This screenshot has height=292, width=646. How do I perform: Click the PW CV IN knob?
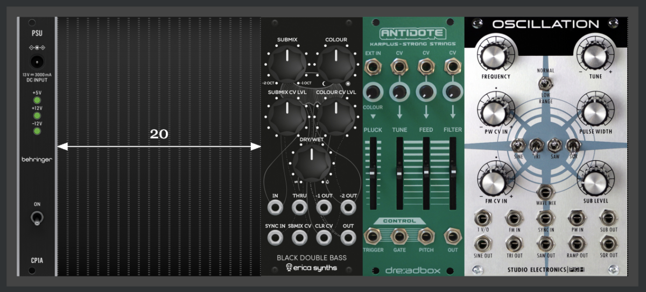[x=495, y=111]
